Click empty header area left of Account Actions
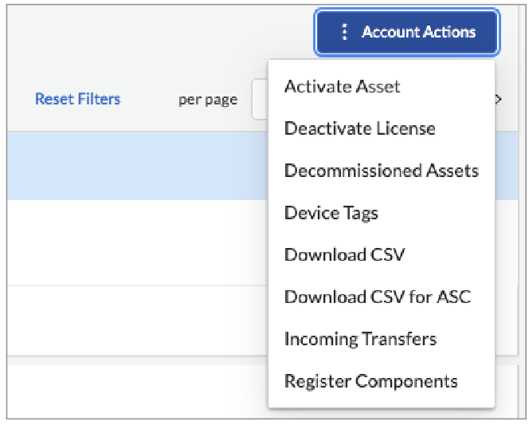 [x=159, y=32]
